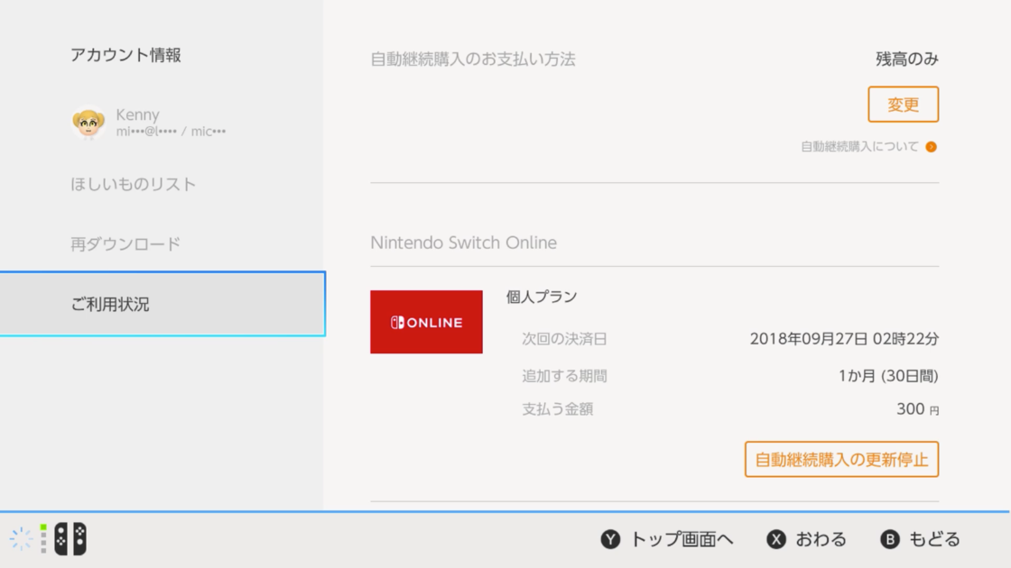
Task: Click the 次回の決済日 label
Action: [564, 339]
